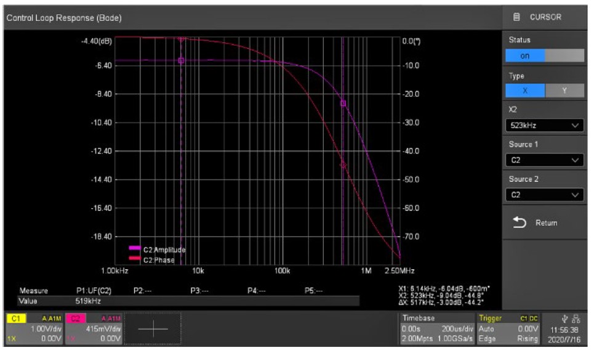Click the USB status icon

[x=564, y=318]
